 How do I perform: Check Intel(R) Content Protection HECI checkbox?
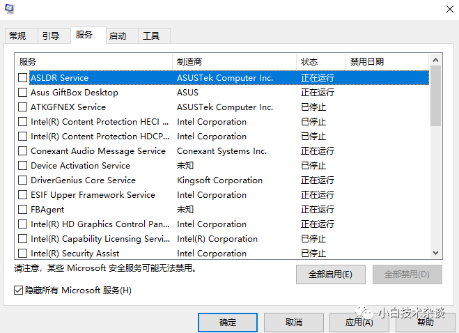[x=22, y=121]
